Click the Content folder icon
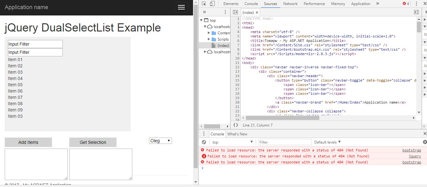 point(214,33)
